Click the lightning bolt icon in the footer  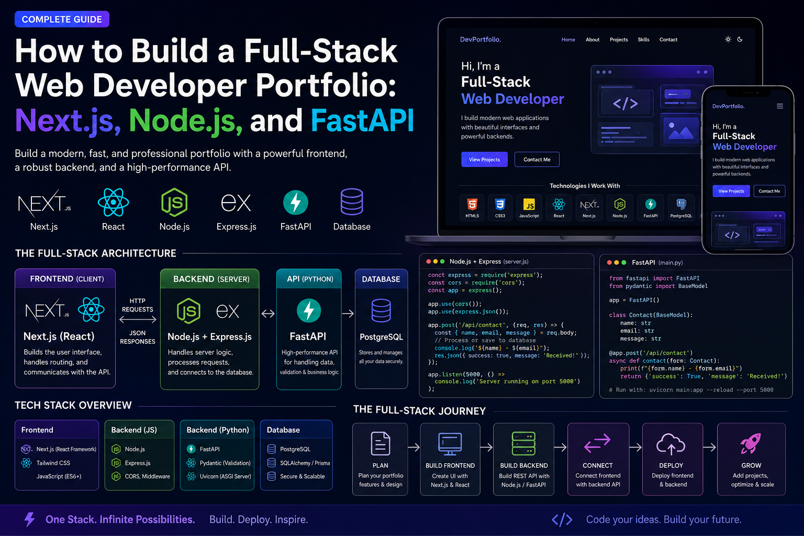pyautogui.click(x=30, y=519)
